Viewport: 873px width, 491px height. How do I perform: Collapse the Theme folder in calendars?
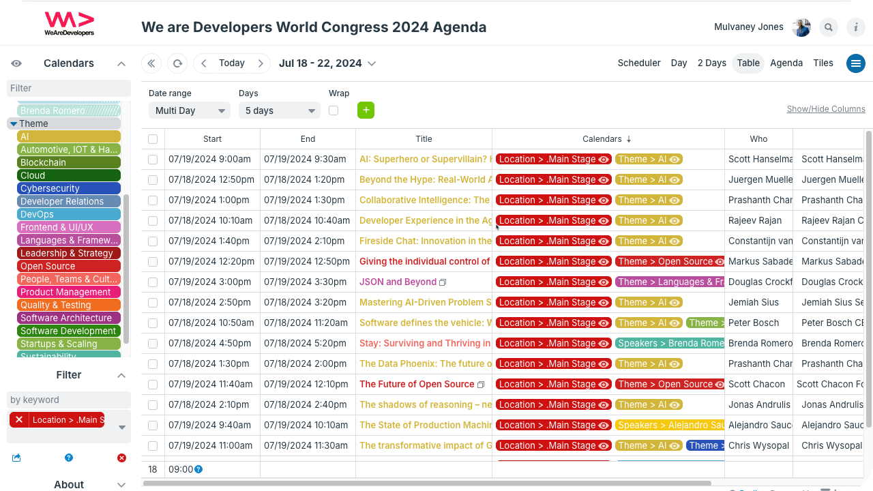(14, 123)
